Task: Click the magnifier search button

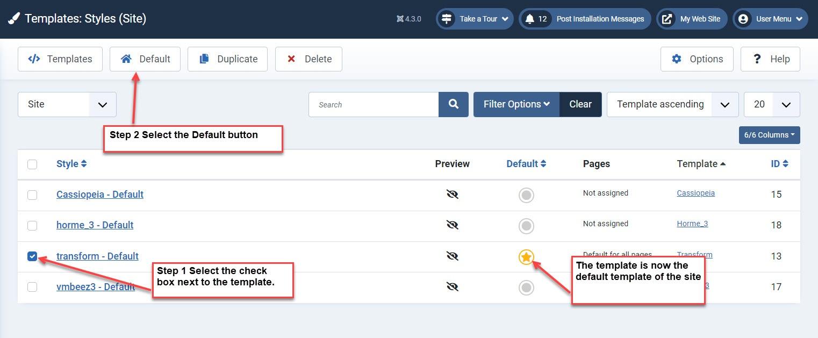Action: coord(454,104)
